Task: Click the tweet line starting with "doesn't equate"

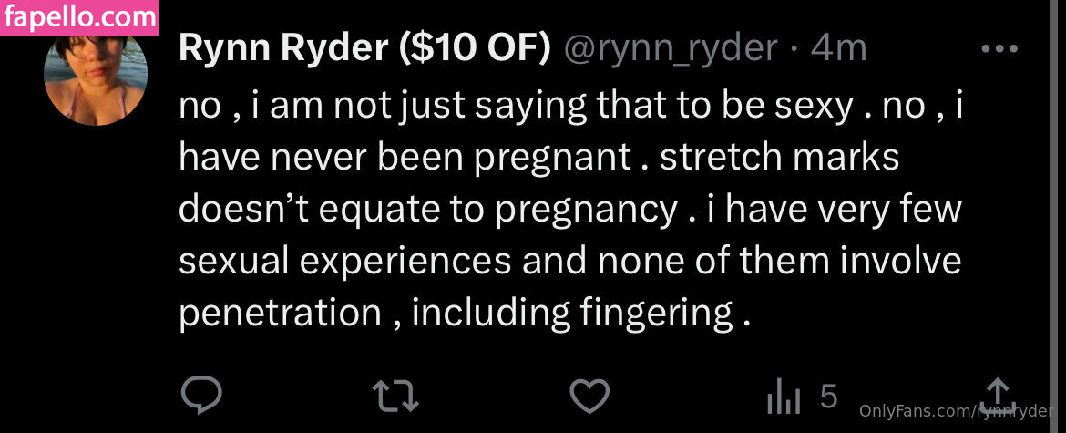Action: (569, 210)
